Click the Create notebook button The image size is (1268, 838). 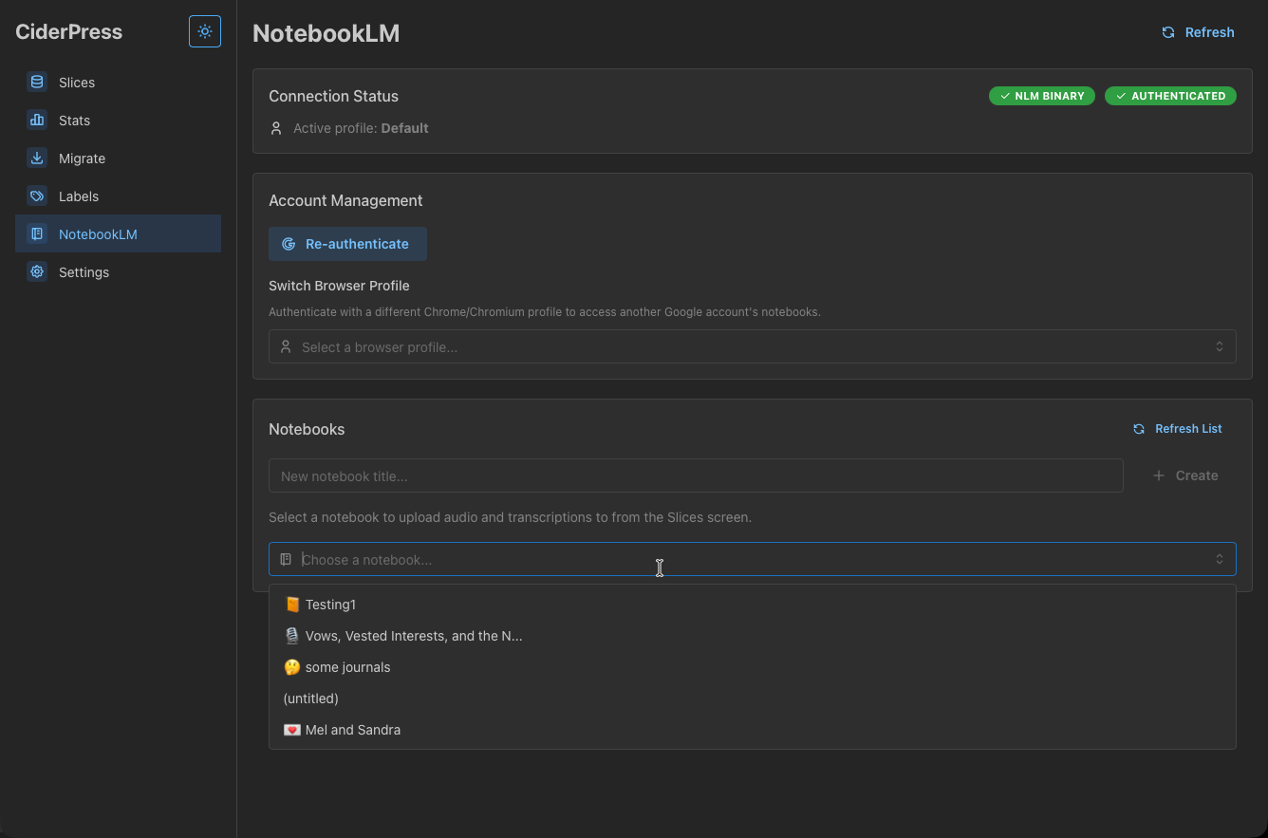pos(1185,475)
